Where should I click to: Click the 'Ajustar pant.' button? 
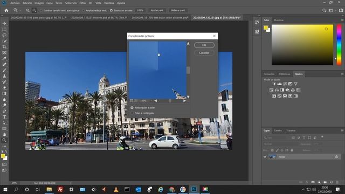click(157, 10)
